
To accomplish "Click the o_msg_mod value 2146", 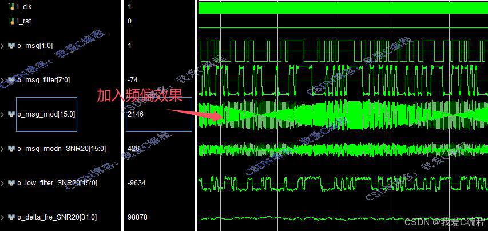I will 136,114.
